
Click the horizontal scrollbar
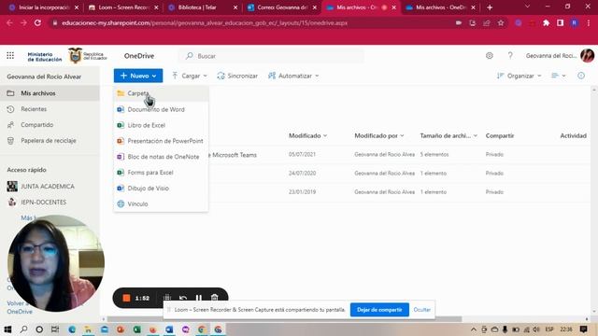point(284,319)
